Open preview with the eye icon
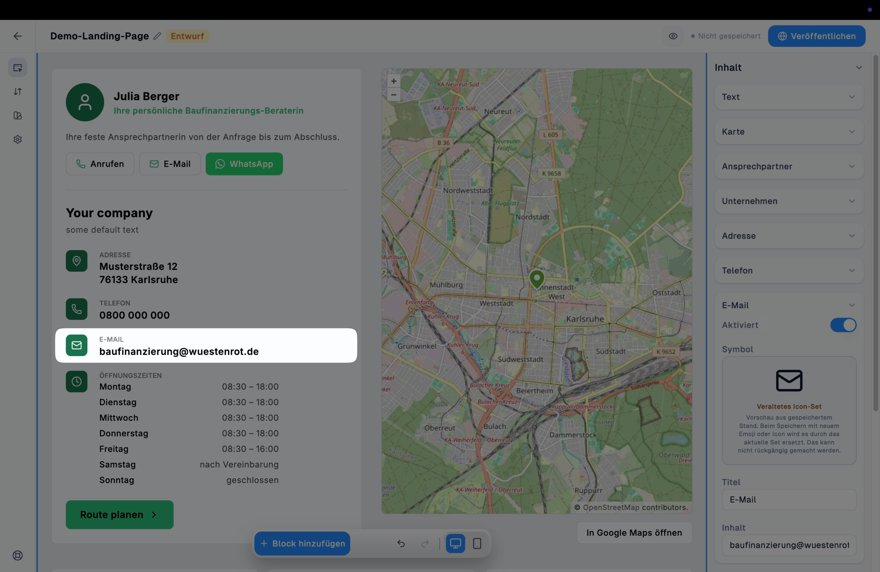 673,36
